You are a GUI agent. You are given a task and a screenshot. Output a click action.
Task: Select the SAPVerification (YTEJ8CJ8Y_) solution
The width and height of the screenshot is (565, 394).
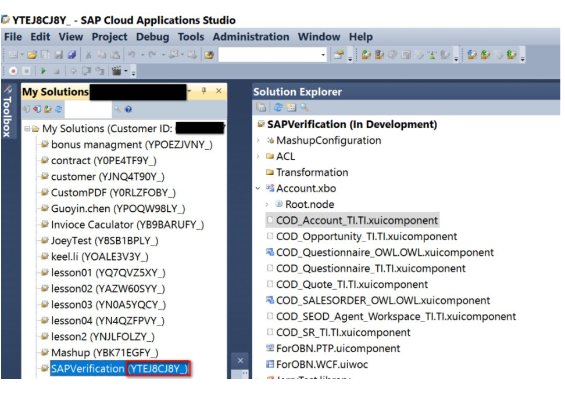[120, 368]
